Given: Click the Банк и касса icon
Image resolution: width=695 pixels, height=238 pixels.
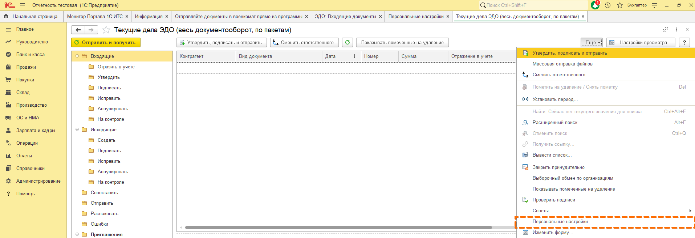Looking at the screenshot, I should (8, 54).
